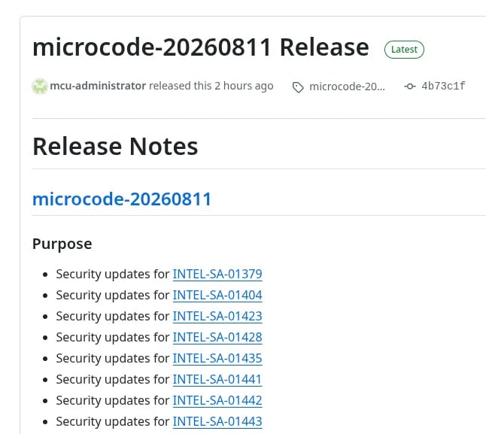Click the microcode-20260811 Release title

(x=201, y=47)
